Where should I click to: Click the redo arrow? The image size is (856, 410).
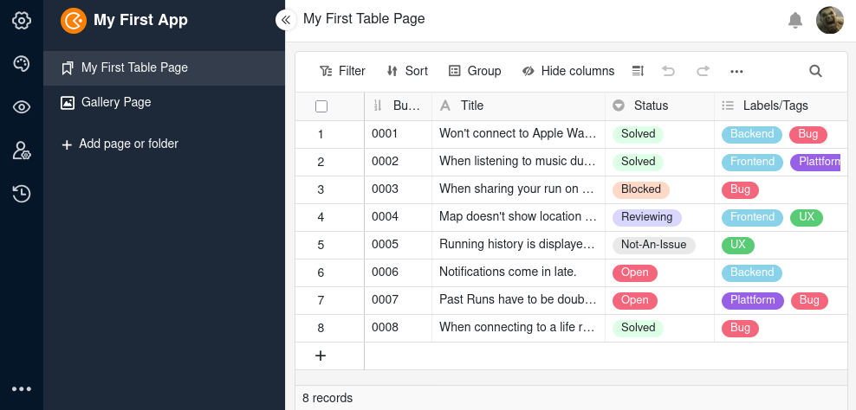pyautogui.click(x=703, y=71)
